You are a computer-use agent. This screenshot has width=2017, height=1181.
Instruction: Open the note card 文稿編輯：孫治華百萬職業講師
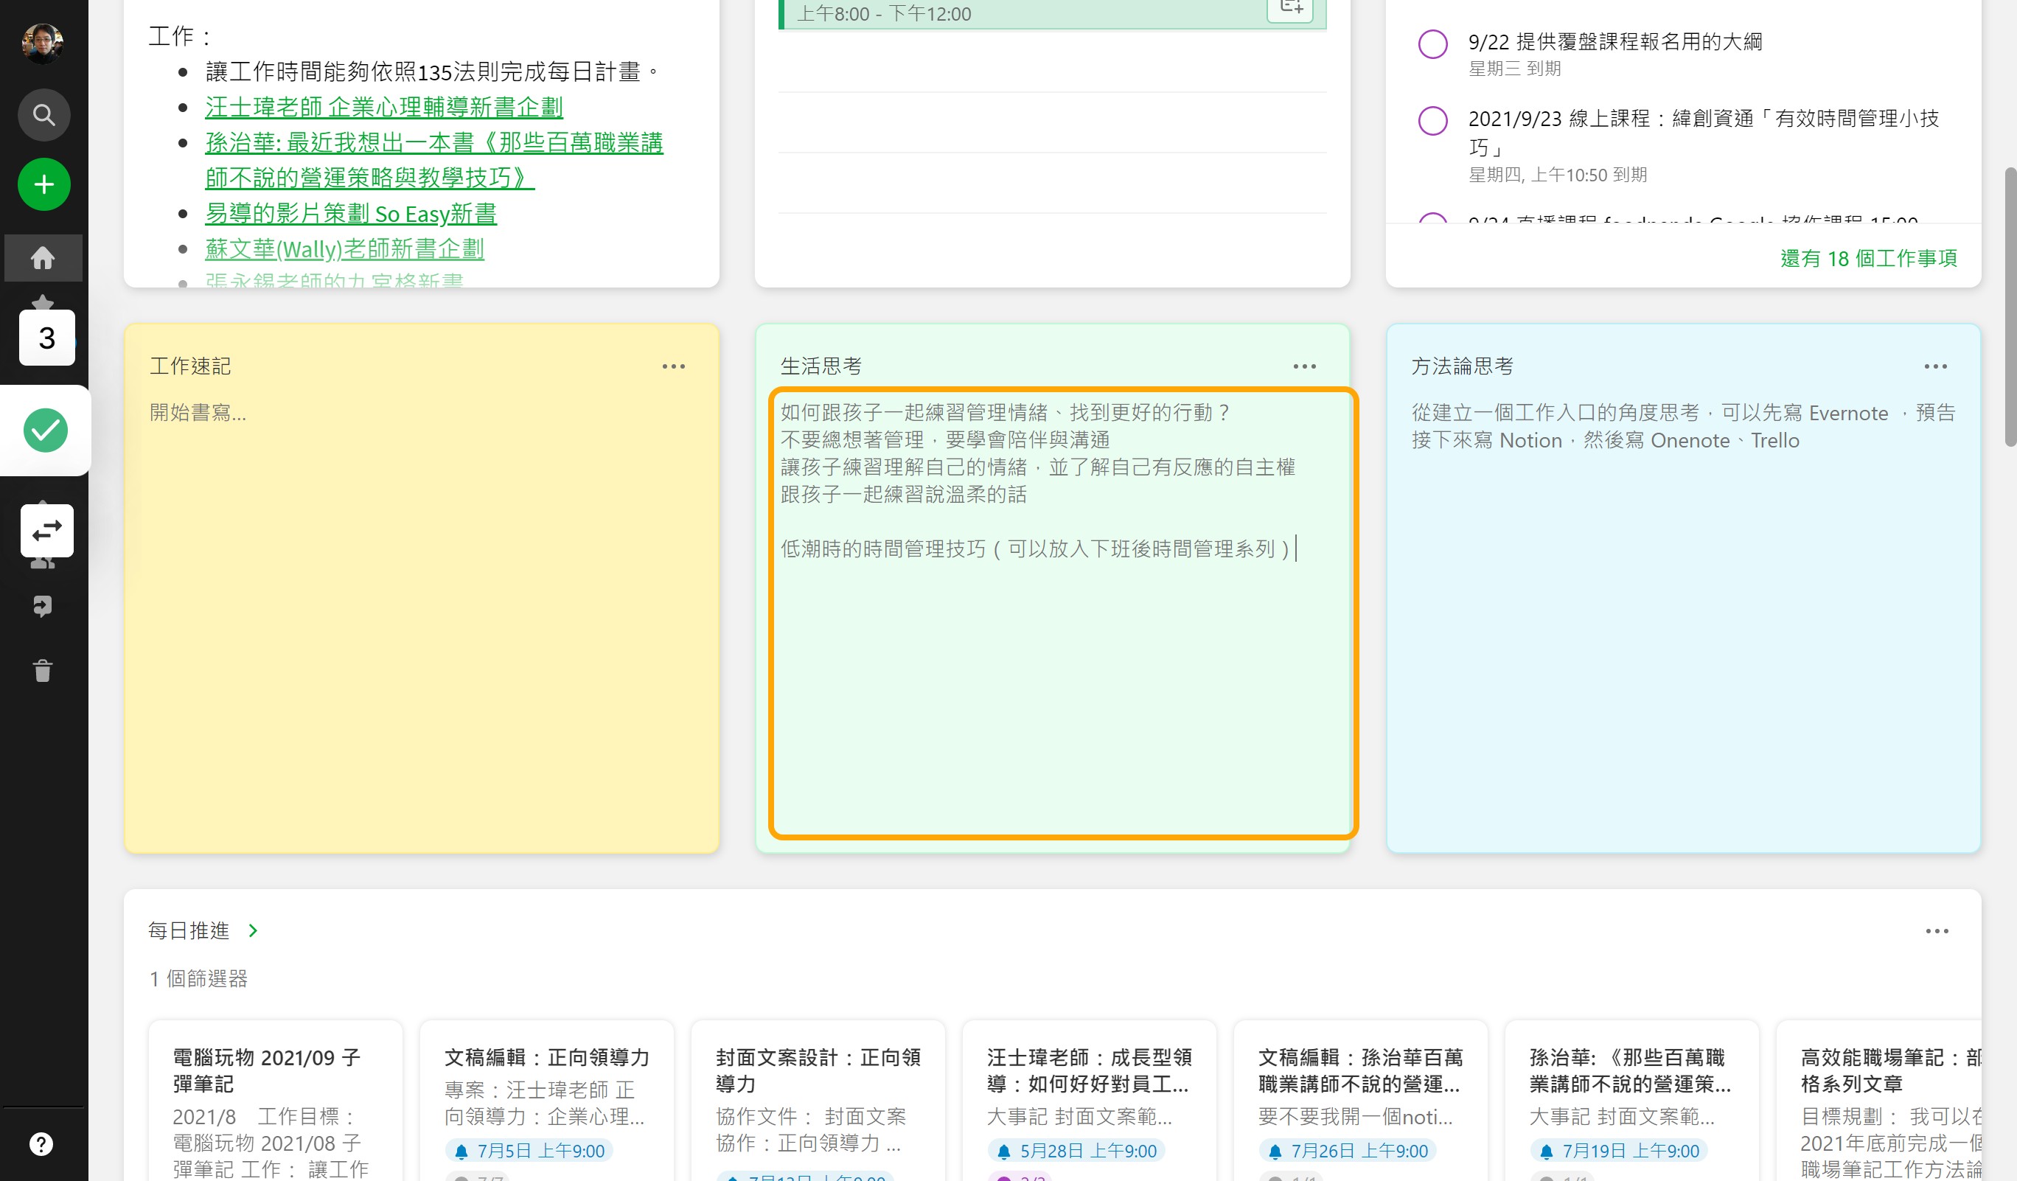pyautogui.click(x=1361, y=1100)
